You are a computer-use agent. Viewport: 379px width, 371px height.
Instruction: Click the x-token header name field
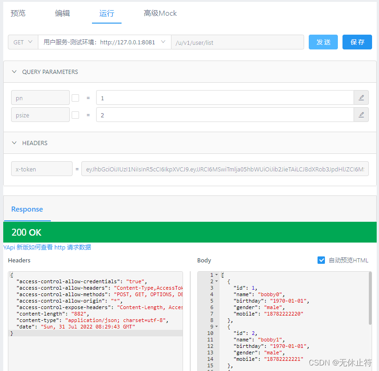coord(42,169)
